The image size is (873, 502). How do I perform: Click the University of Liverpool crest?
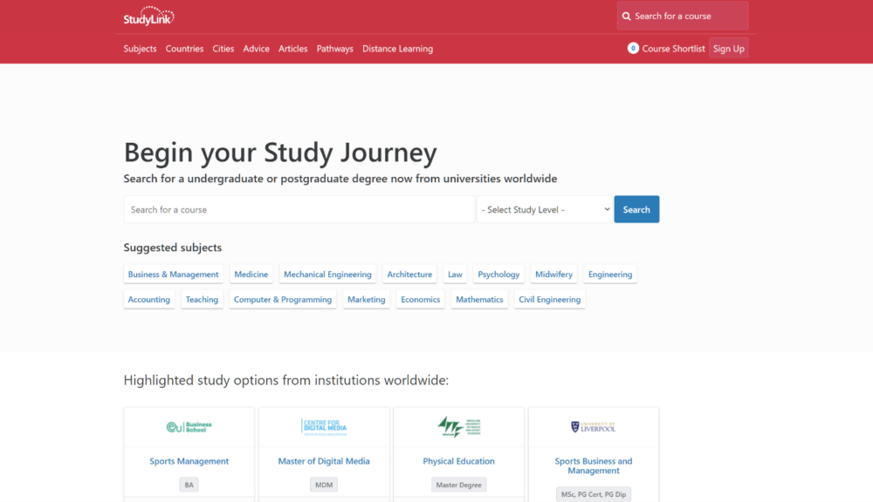tap(594, 427)
